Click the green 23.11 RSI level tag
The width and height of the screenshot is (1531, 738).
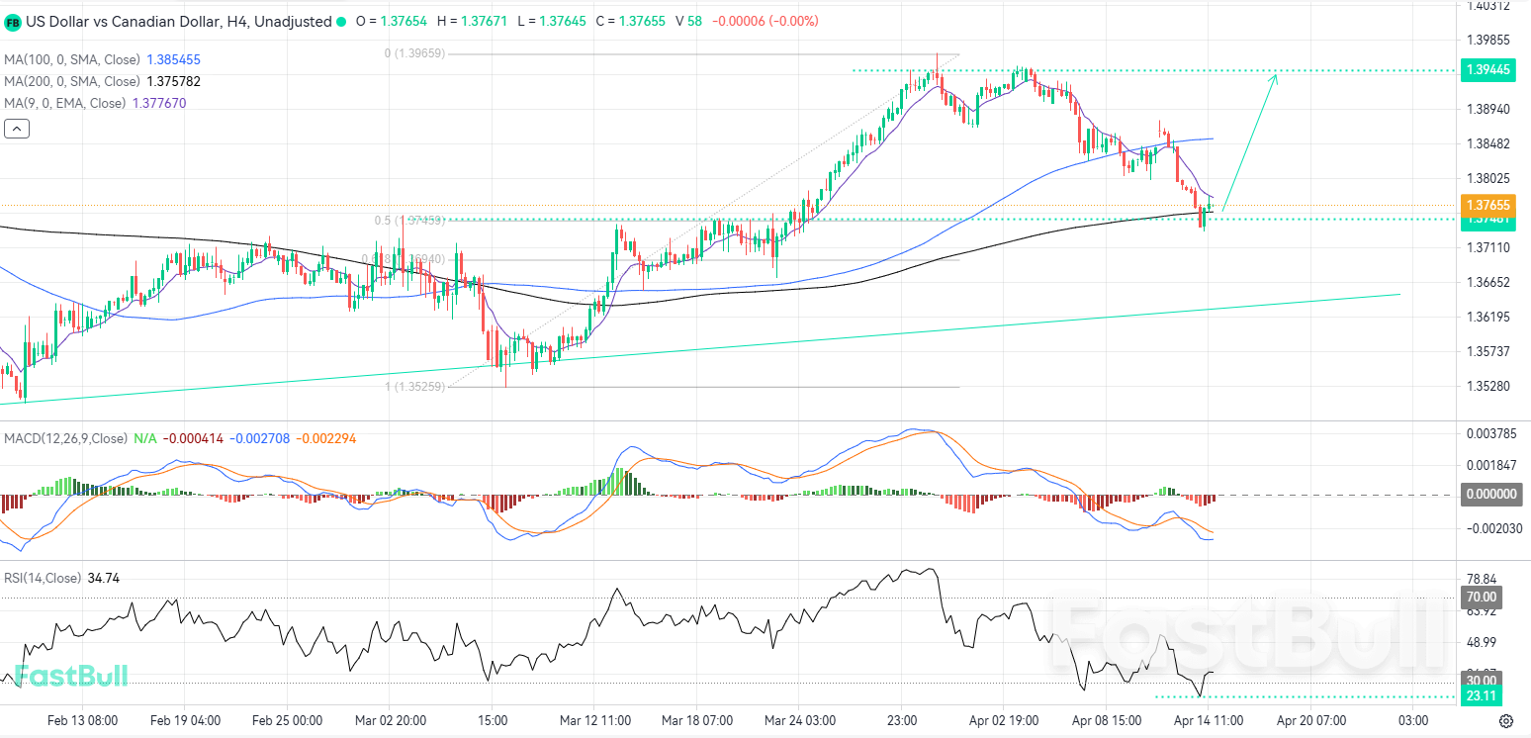point(1480,695)
